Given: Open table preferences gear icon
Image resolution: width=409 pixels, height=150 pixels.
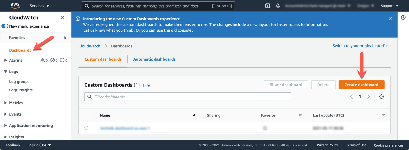Looking at the screenshot, I should 381,97.
